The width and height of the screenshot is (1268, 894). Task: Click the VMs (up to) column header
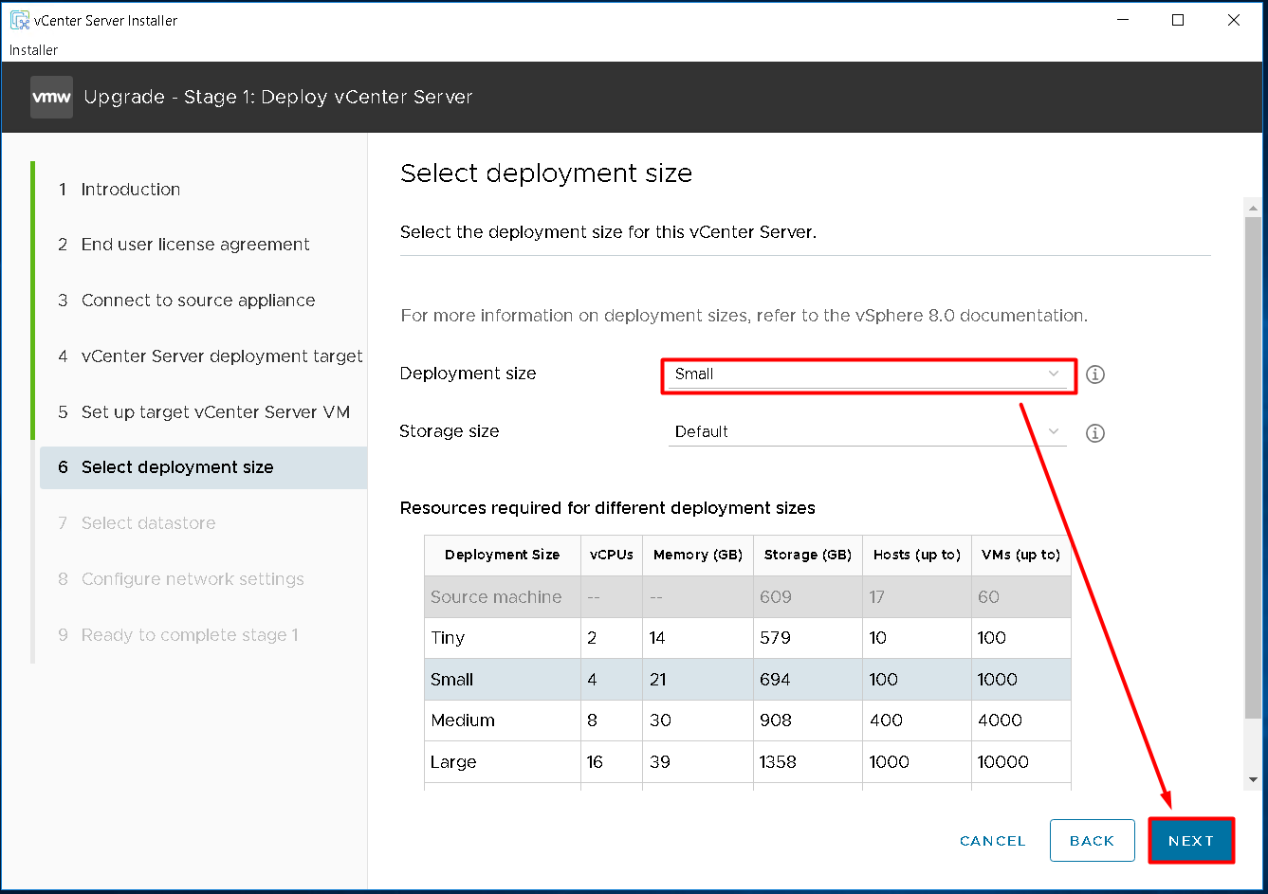[1021, 555]
